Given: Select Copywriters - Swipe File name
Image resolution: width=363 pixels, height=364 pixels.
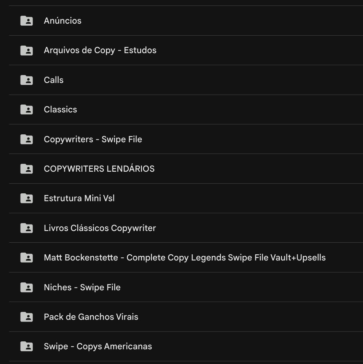Looking at the screenshot, I should (93, 139).
